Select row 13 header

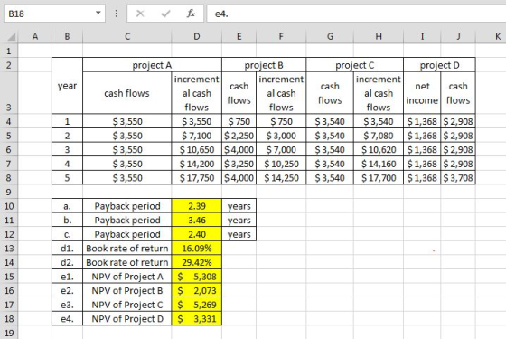coord(9,249)
